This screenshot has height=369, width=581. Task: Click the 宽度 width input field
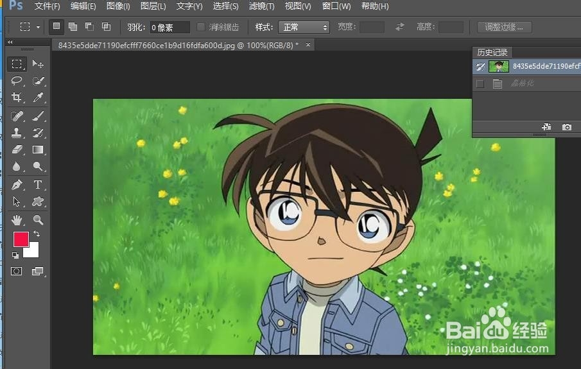click(372, 28)
